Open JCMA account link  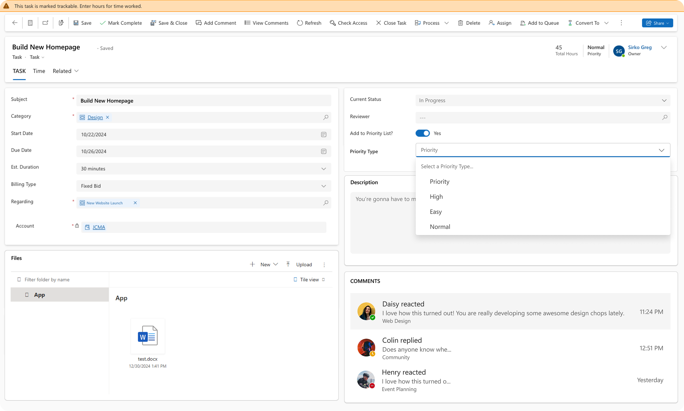[x=99, y=227]
